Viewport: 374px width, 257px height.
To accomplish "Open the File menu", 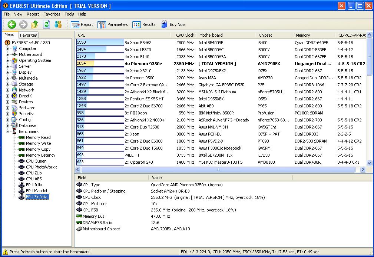I will 7,14.
